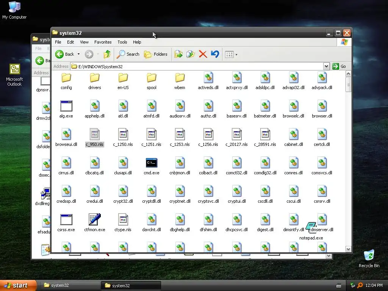Select the c_1250.nls file
The width and height of the screenshot is (388, 291).
click(123, 137)
